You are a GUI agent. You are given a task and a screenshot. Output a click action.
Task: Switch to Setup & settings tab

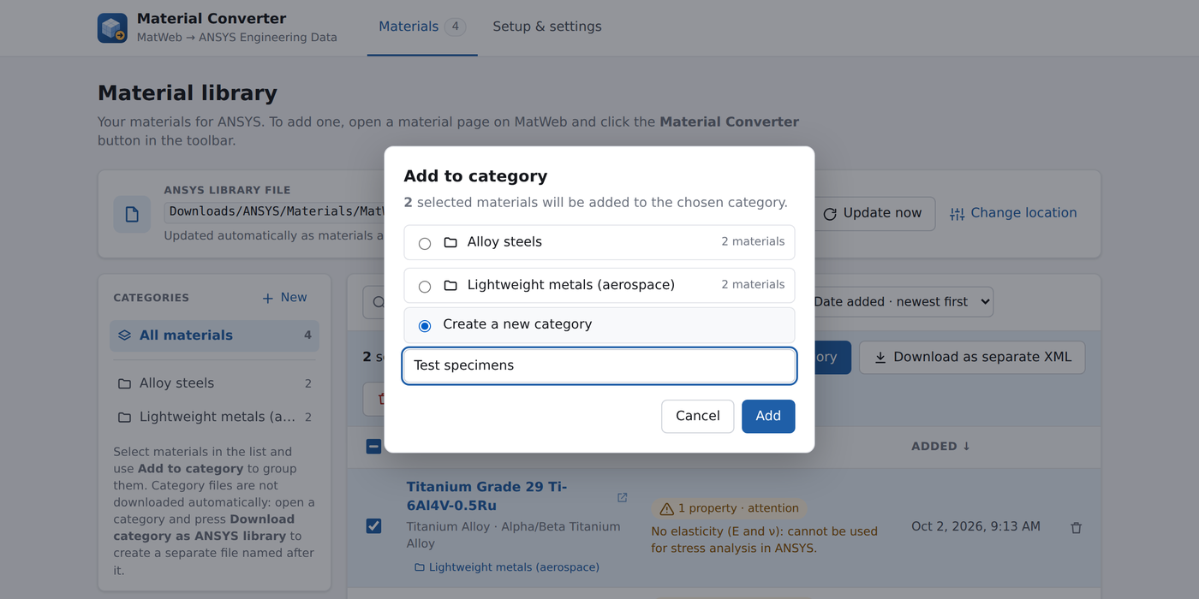tap(547, 27)
